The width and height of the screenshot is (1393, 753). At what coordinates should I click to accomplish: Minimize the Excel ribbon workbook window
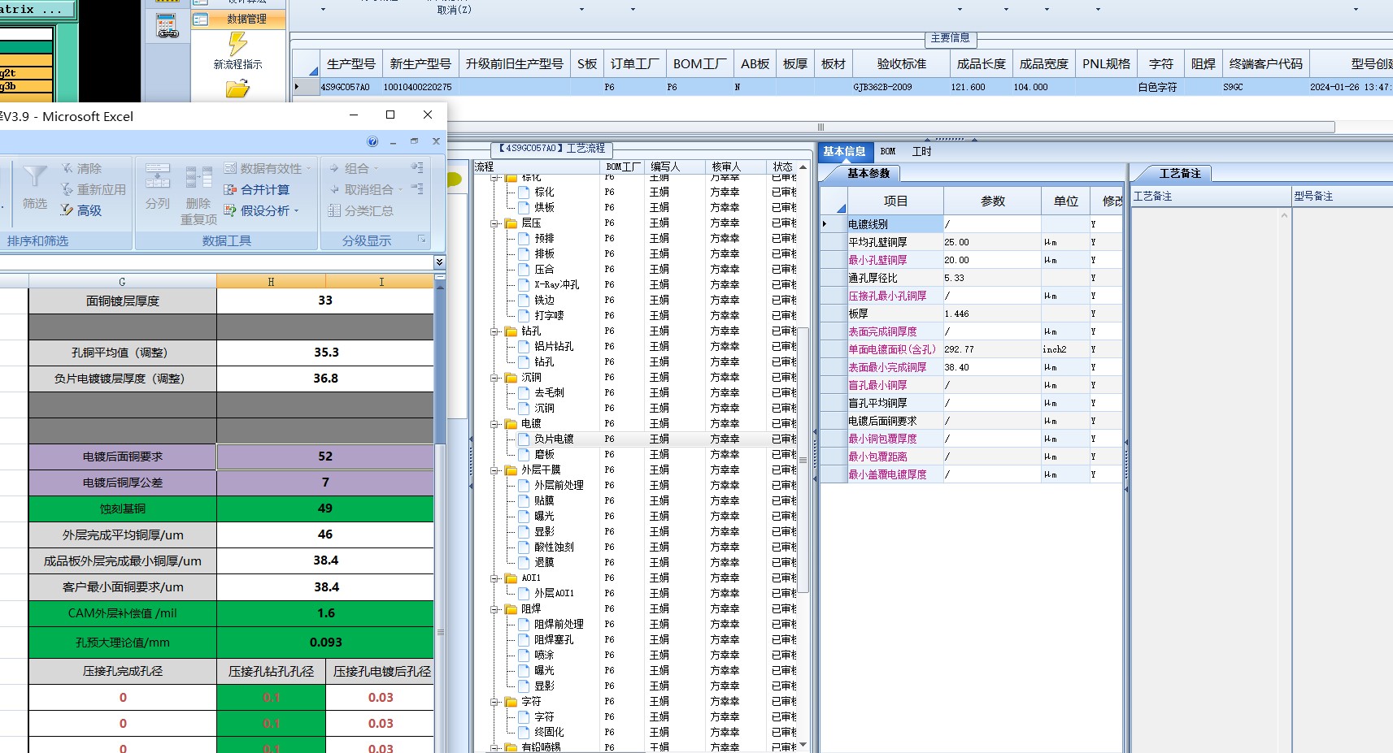click(394, 141)
